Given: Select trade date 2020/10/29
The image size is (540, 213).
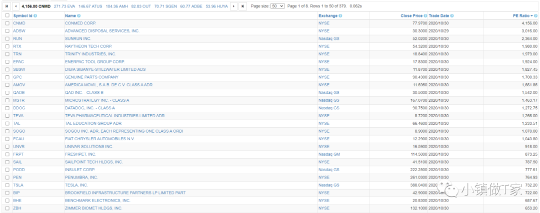Looking at the screenshot, I should coord(439,31).
